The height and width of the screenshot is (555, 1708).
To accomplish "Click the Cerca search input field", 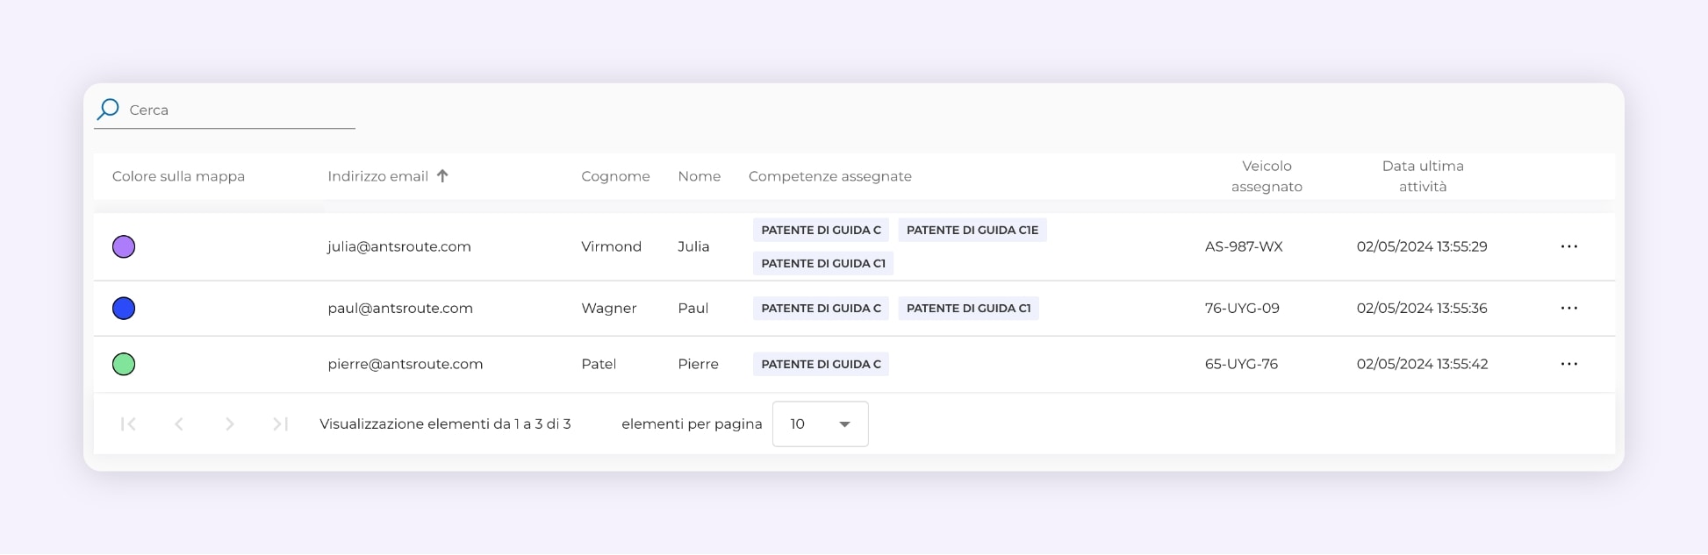I will [x=237, y=110].
